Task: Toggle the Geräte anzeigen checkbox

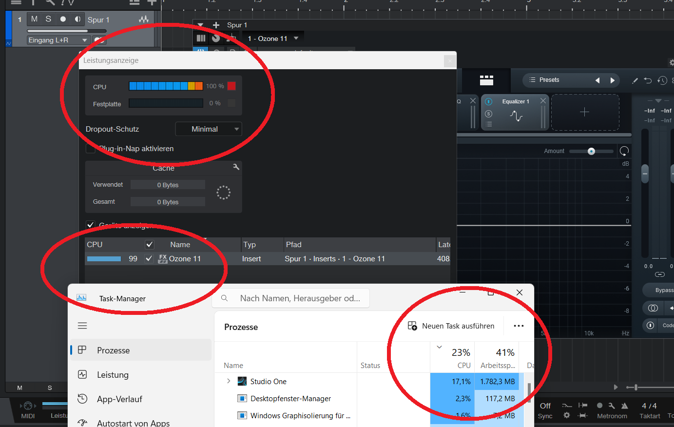Action: pos(91,225)
